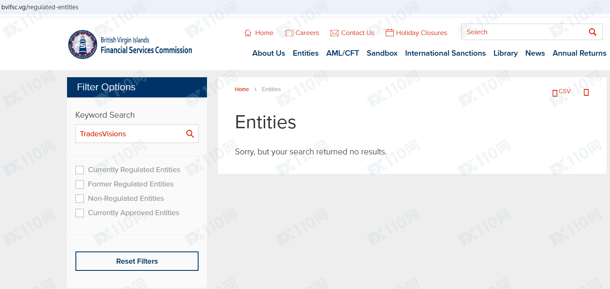
Task: Select the Currently Approved Entities checkbox
Action: (80, 213)
